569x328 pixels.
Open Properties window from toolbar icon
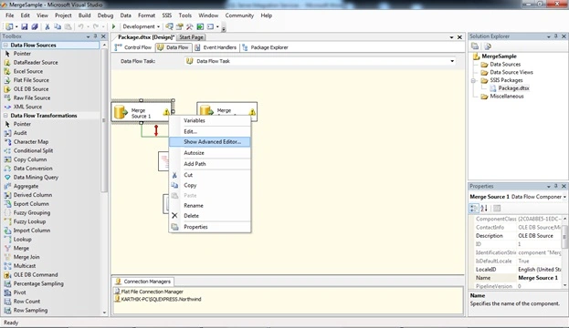(x=179, y=26)
